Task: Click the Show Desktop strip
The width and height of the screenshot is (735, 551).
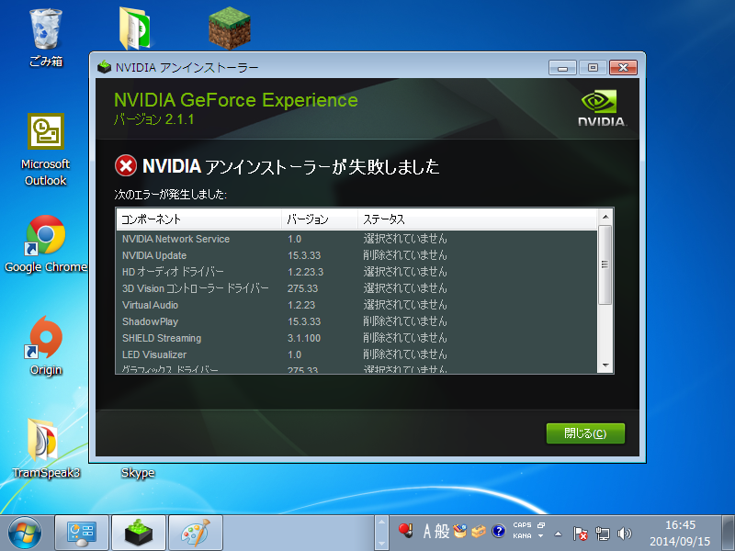Action: [728, 534]
